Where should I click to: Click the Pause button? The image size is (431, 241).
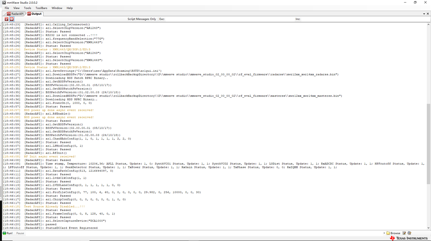coord(20,233)
